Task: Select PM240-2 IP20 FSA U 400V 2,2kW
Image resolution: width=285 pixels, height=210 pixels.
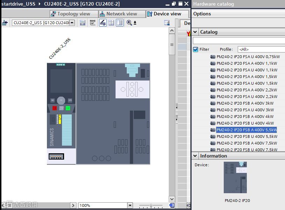Action: pyautogui.click(x=247, y=97)
